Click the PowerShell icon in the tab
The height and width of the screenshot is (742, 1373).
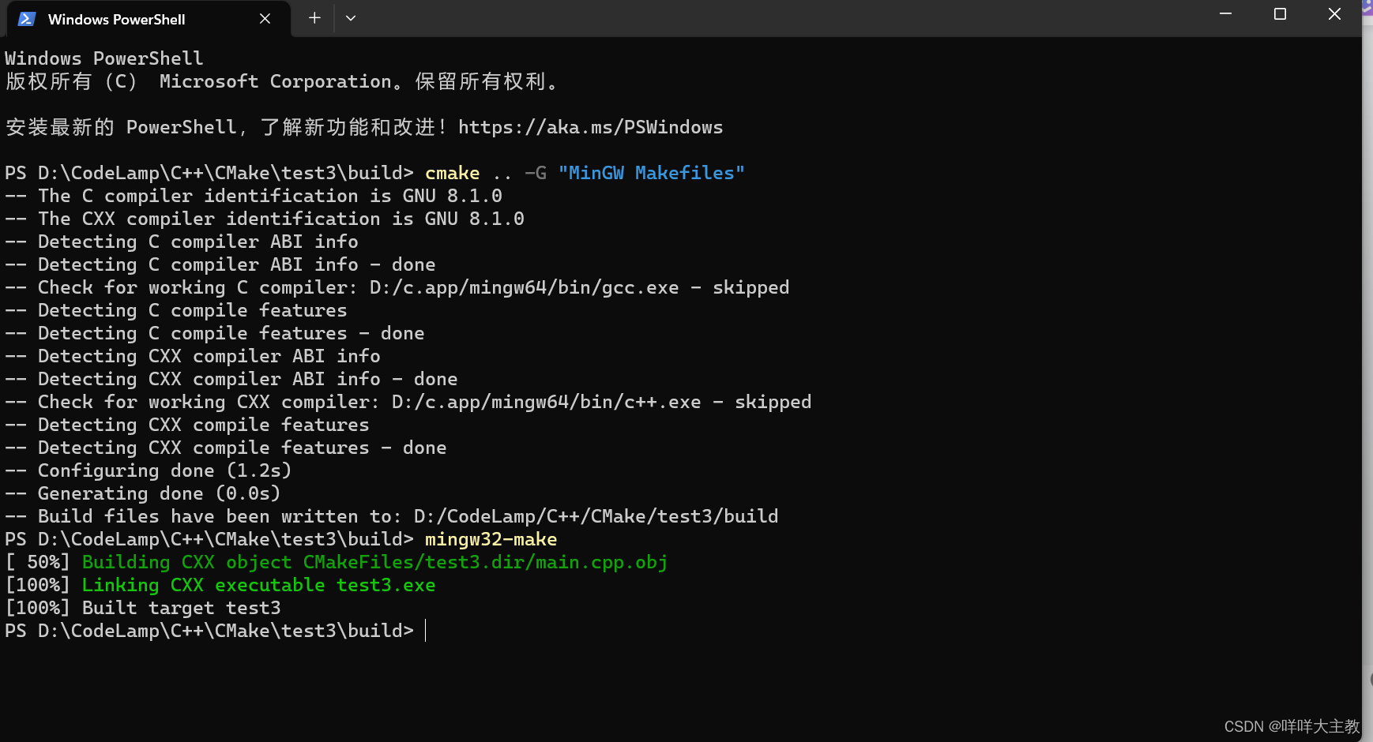(x=26, y=18)
